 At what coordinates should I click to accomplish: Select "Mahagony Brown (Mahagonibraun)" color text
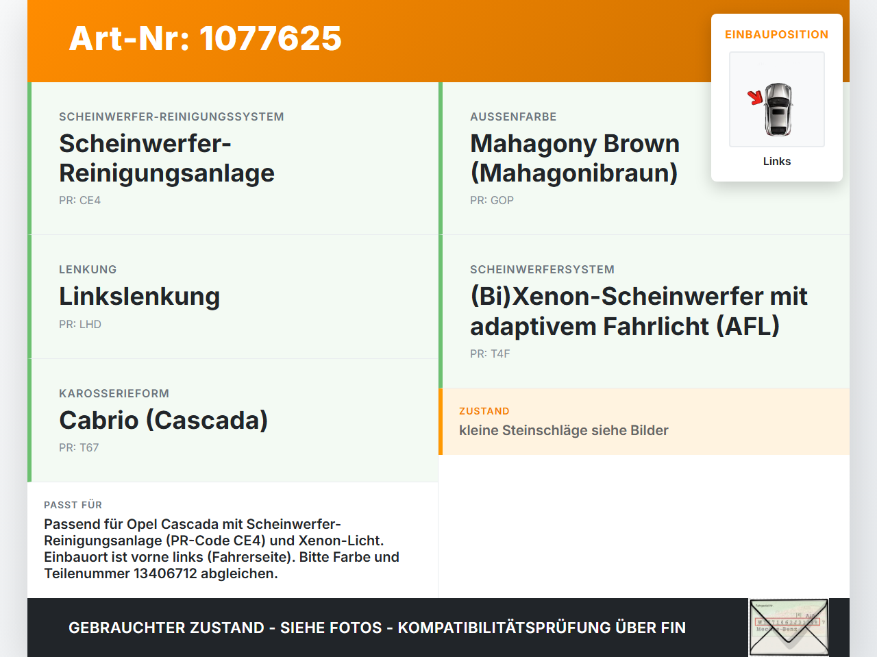tap(575, 158)
